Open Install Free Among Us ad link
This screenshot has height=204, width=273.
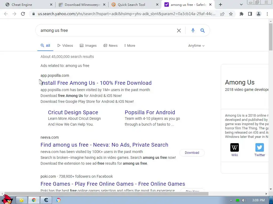[96, 83]
